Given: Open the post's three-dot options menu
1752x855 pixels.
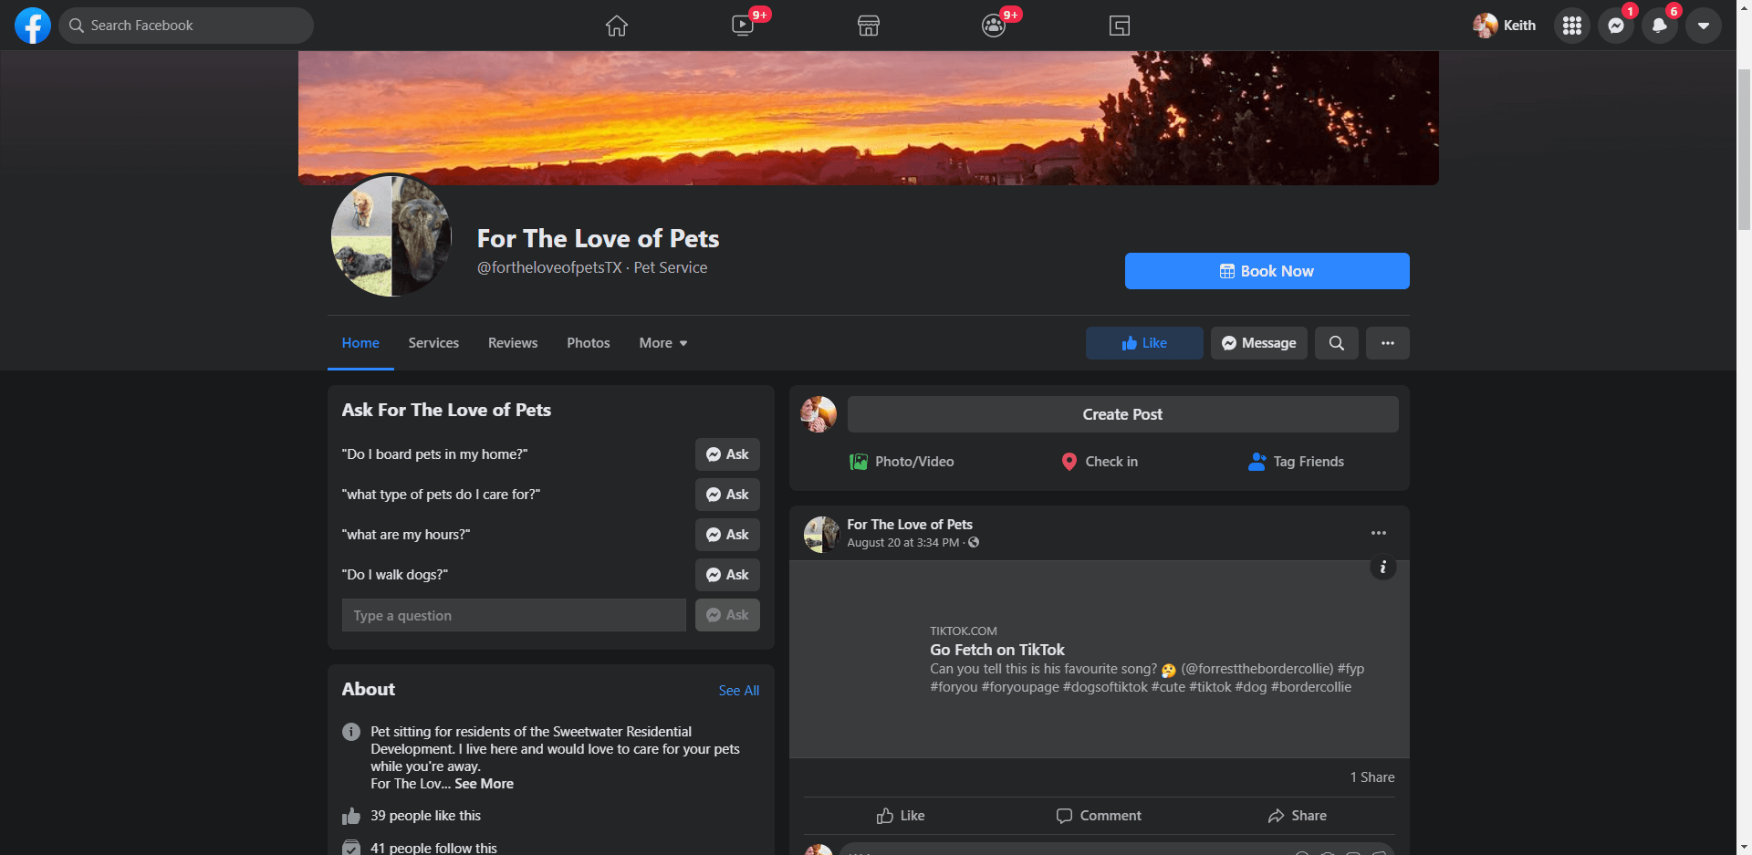Looking at the screenshot, I should click(1378, 533).
